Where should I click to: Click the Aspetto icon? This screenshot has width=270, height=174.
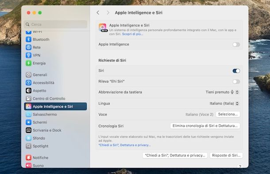point(29,91)
